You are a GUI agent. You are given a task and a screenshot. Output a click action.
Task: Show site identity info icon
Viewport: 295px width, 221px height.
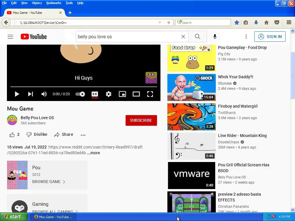click(x=14, y=22)
